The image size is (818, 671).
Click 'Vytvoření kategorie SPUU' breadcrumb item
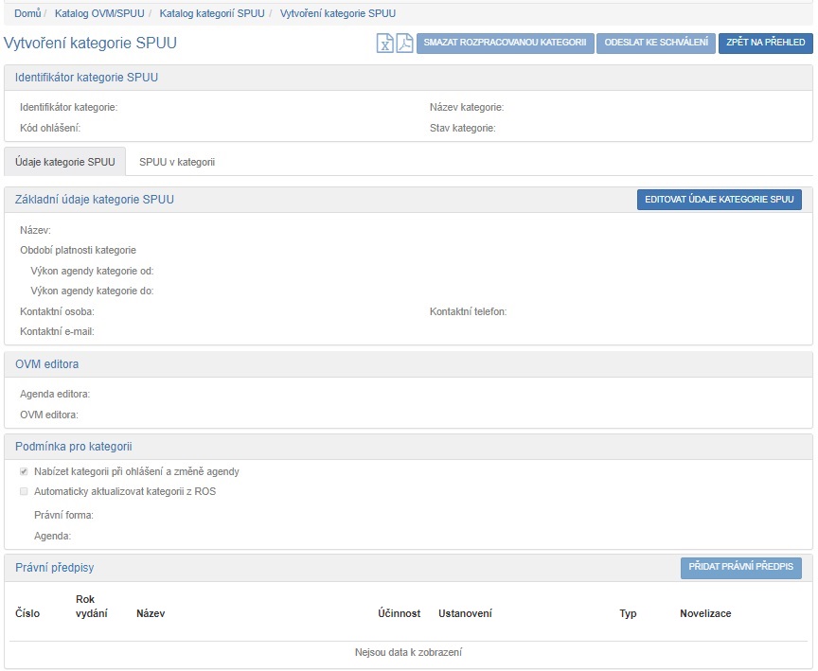[x=338, y=14]
